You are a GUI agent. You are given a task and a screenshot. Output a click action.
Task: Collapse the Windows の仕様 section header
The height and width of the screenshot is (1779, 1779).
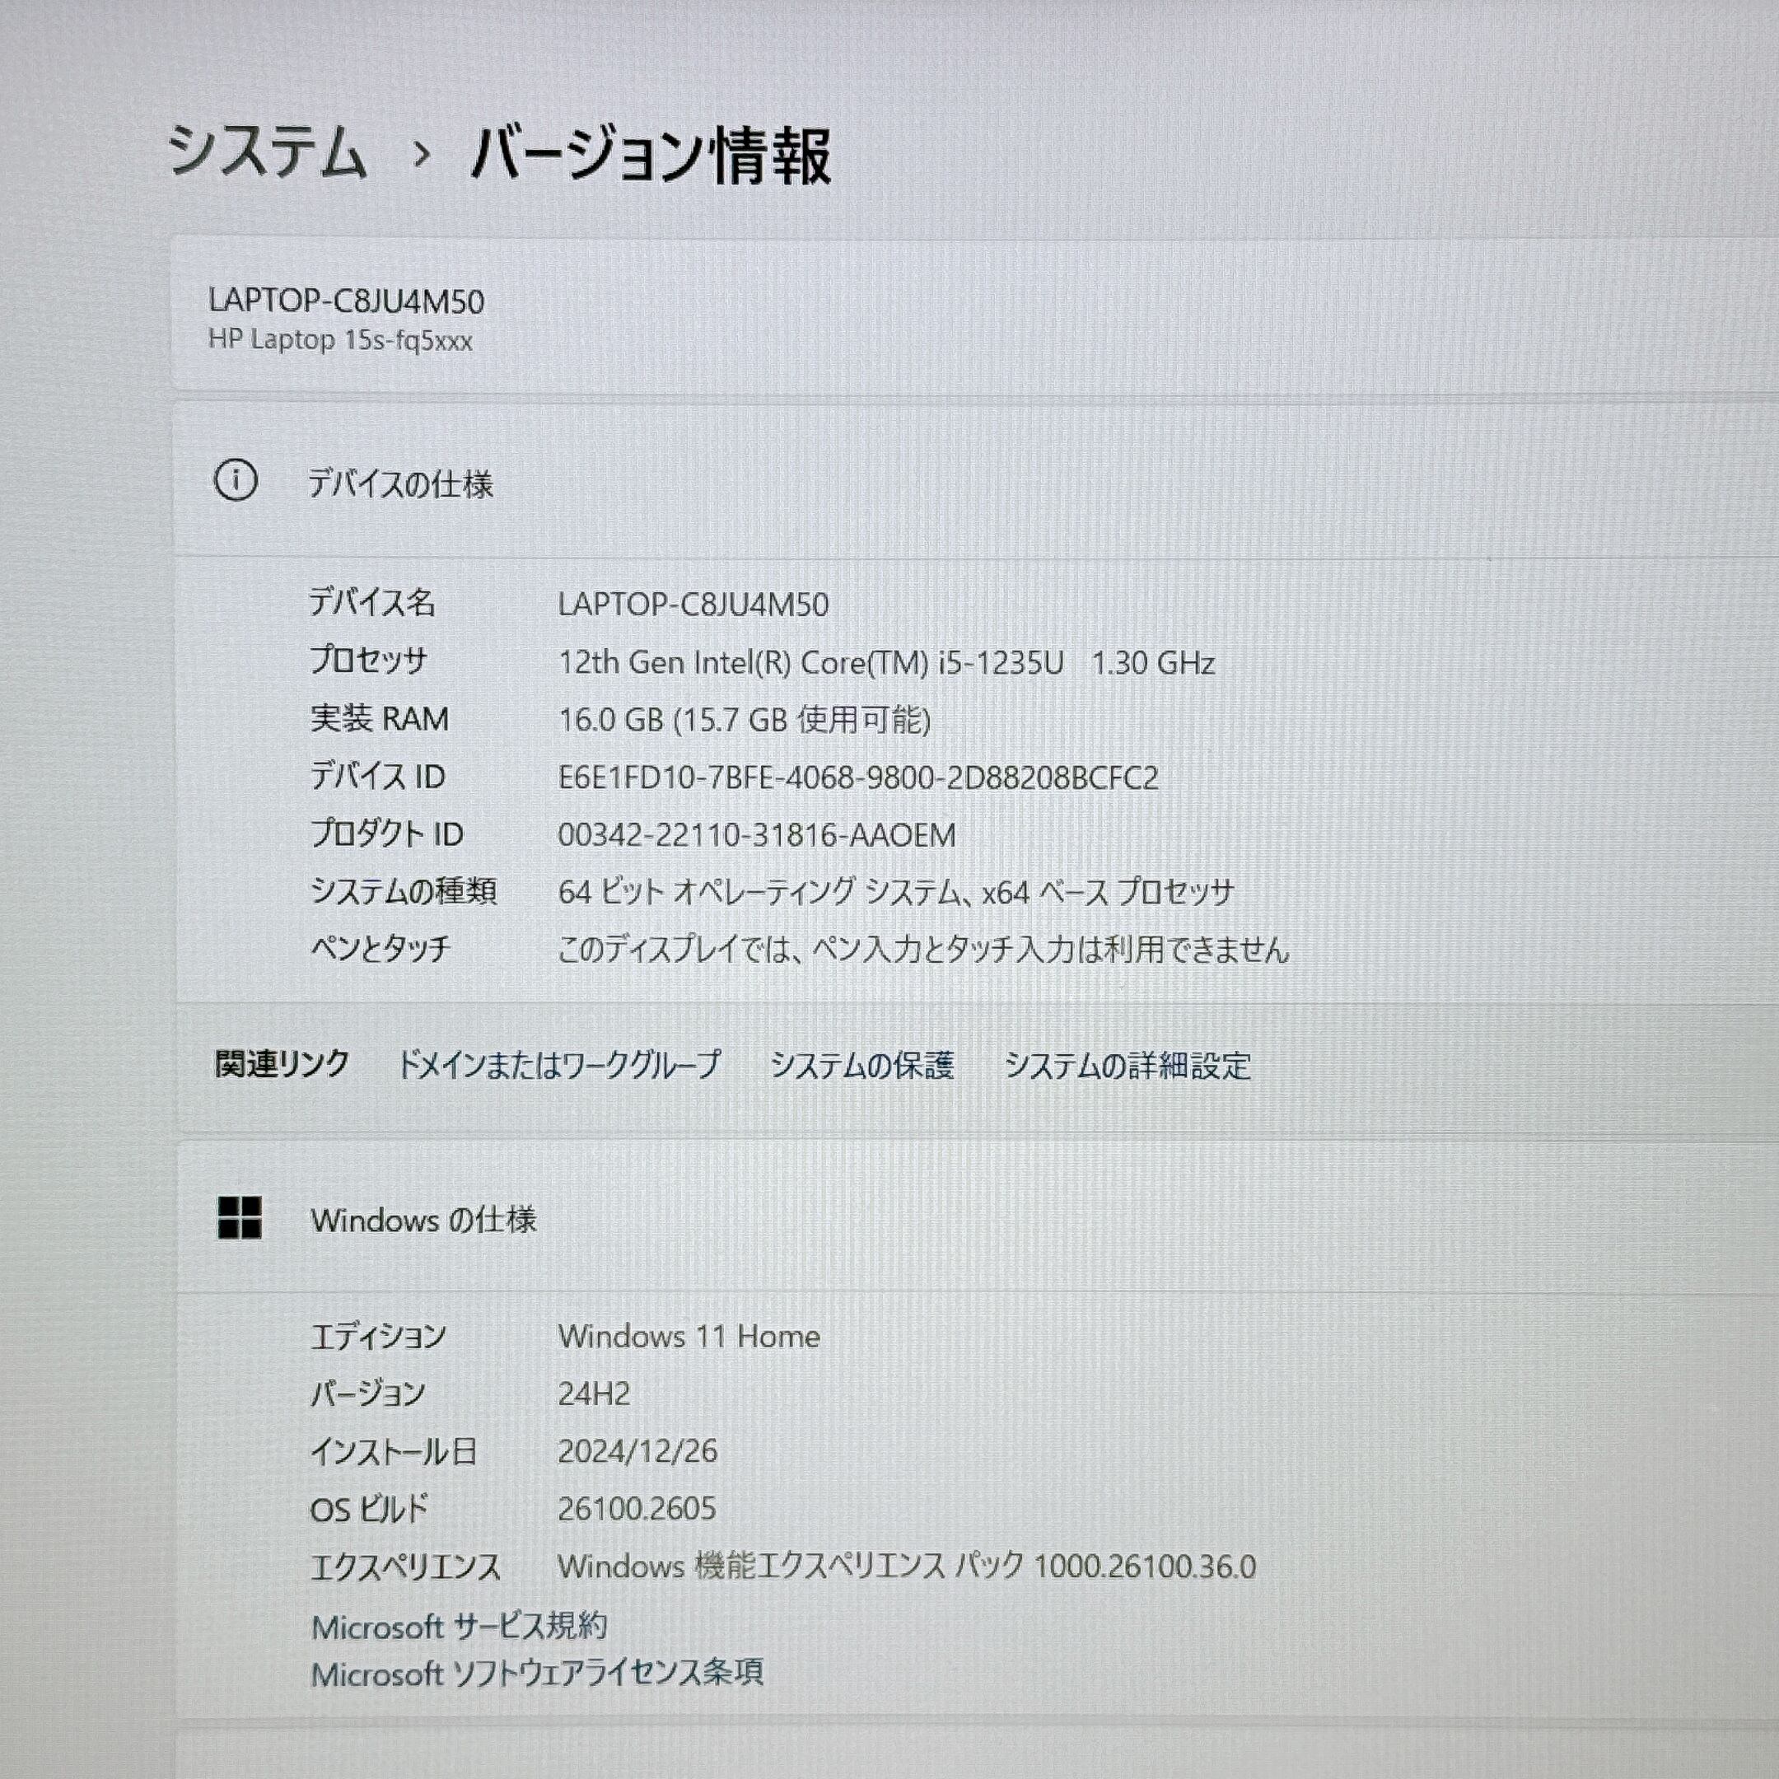423,1220
